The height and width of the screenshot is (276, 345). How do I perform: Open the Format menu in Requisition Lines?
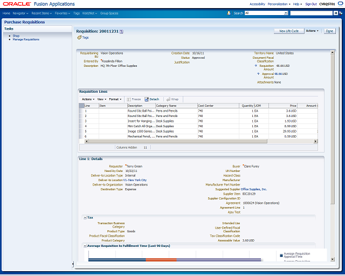coord(115,99)
